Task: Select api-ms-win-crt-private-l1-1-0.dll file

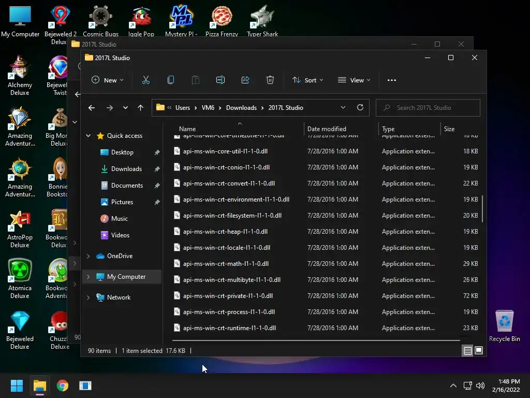Action: (228, 296)
